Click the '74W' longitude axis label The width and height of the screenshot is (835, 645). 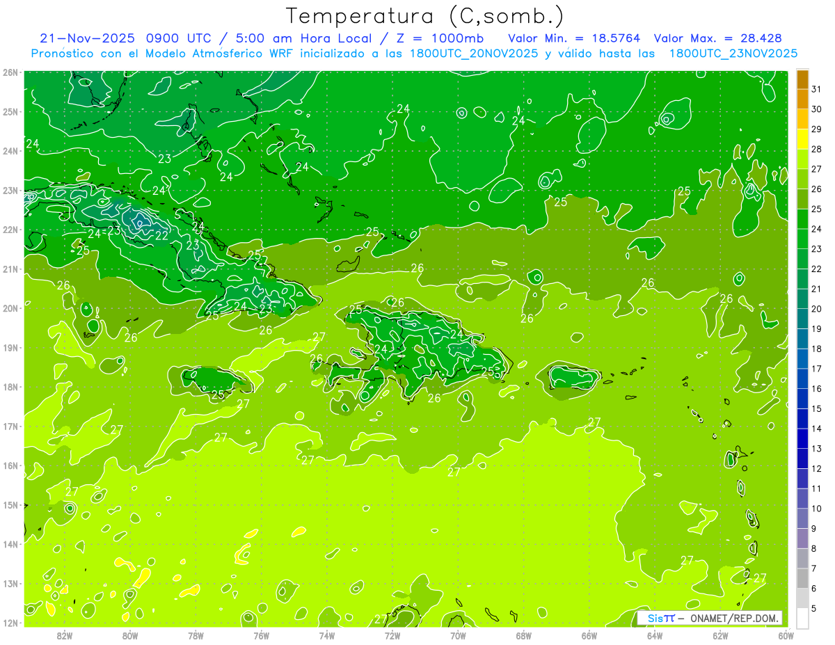tap(327, 635)
